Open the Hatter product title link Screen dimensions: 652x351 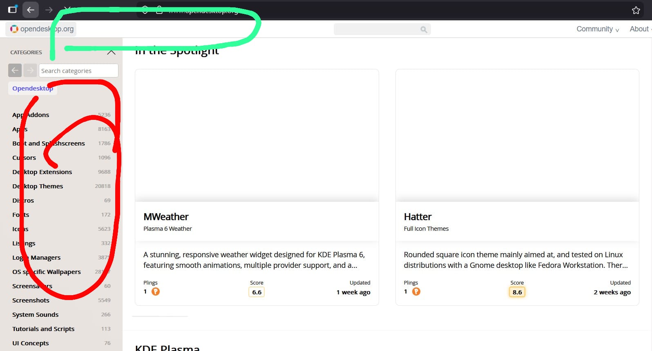click(x=418, y=217)
